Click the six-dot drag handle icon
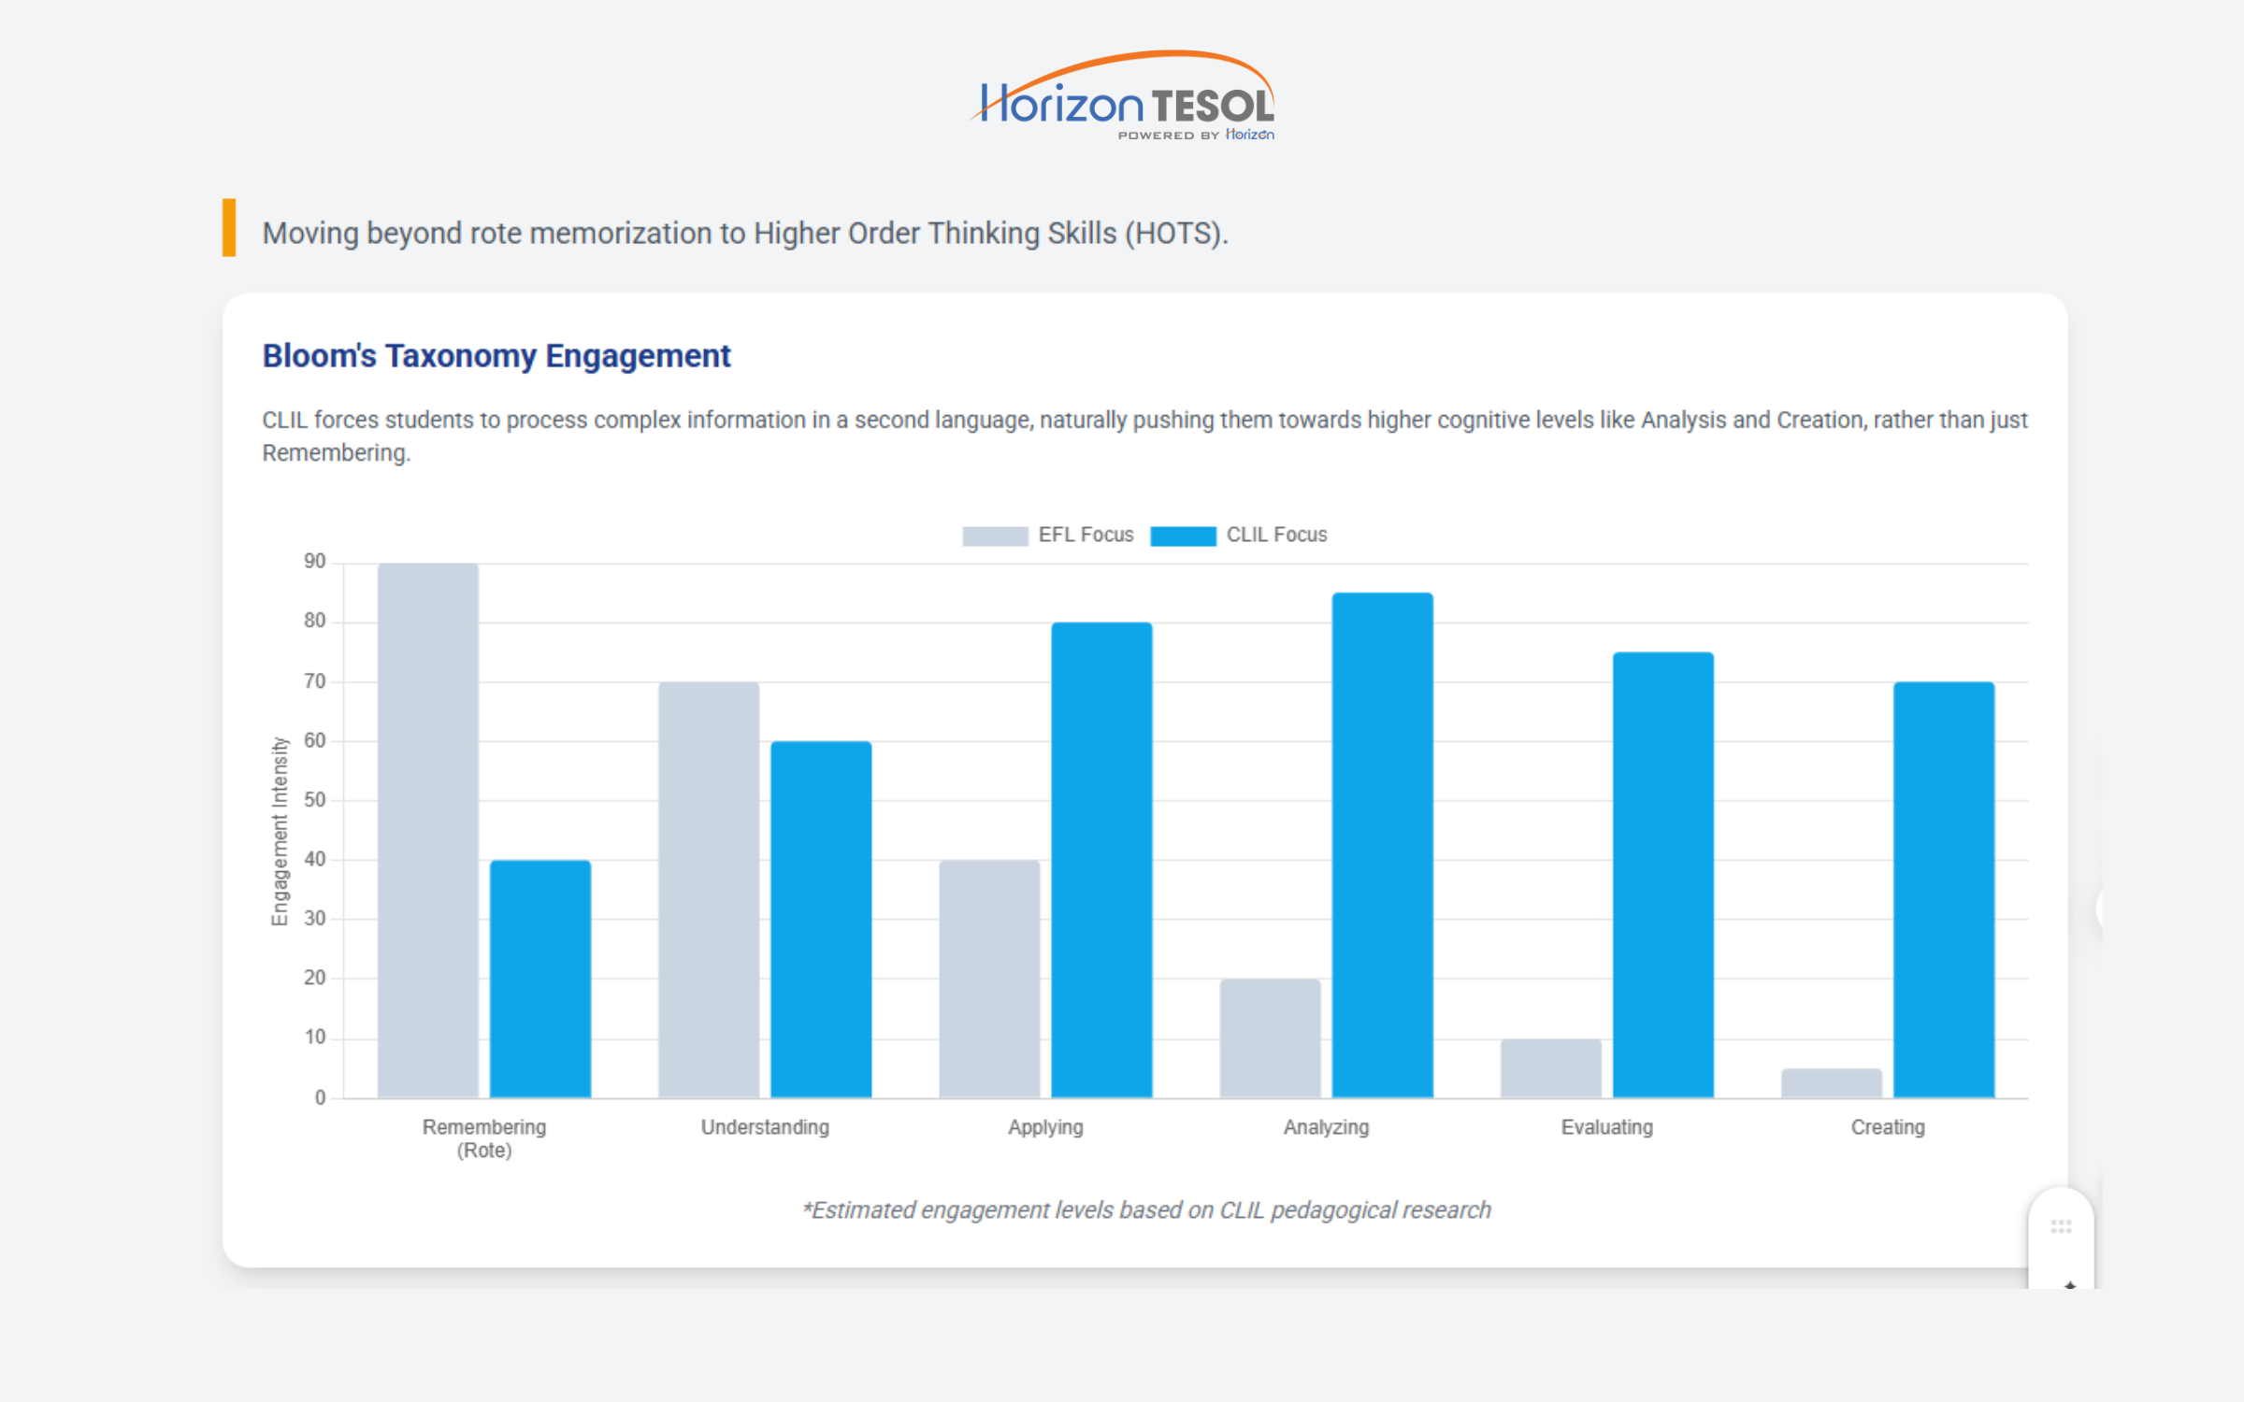Image resolution: width=2244 pixels, height=1402 pixels. (2061, 1226)
